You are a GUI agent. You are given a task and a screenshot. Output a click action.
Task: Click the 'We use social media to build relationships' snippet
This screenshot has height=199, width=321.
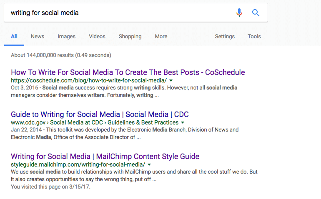click(134, 176)
